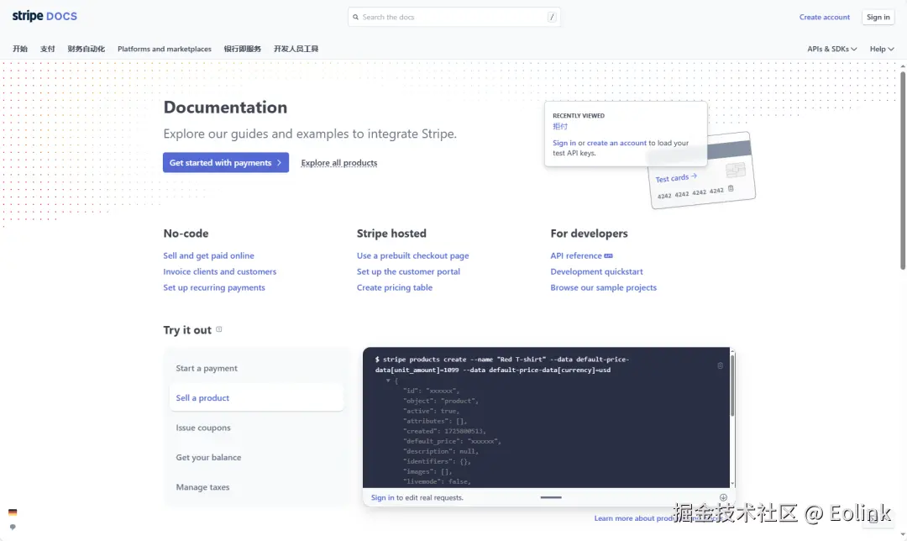Expand the Help dropdown
The image size is (907, 541).
(882, 50)
